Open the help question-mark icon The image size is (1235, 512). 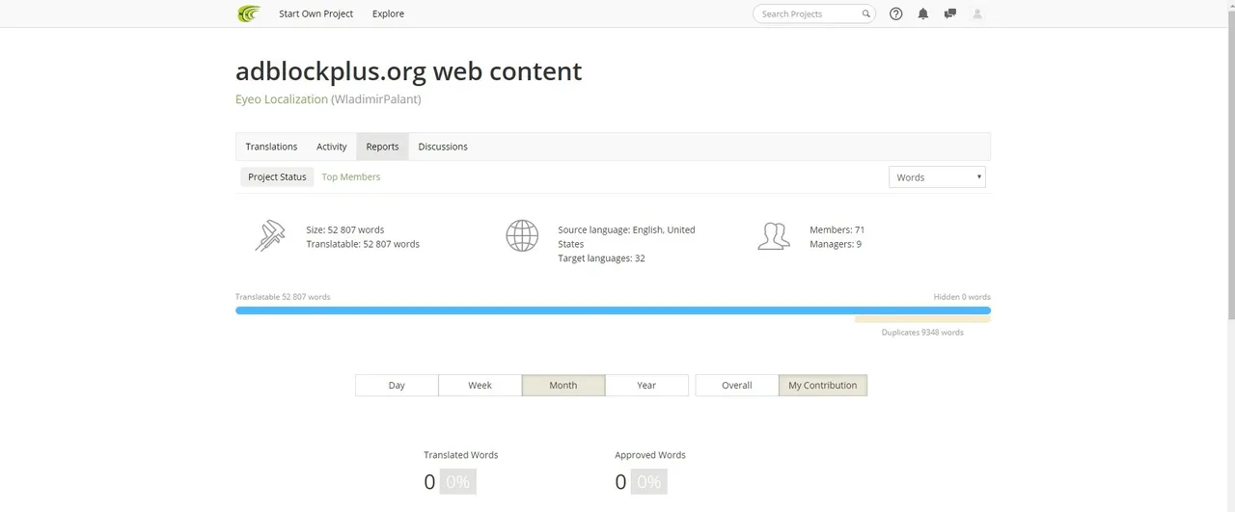(896, 13)
